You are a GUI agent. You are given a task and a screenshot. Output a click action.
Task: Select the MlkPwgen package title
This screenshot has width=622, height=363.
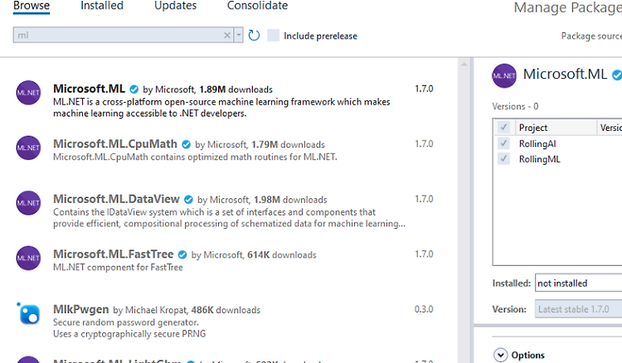81,309
